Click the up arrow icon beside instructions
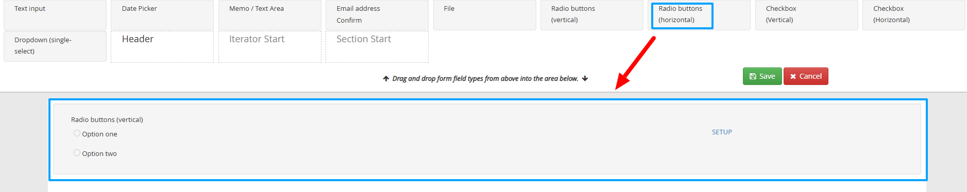 coord(386,79)
